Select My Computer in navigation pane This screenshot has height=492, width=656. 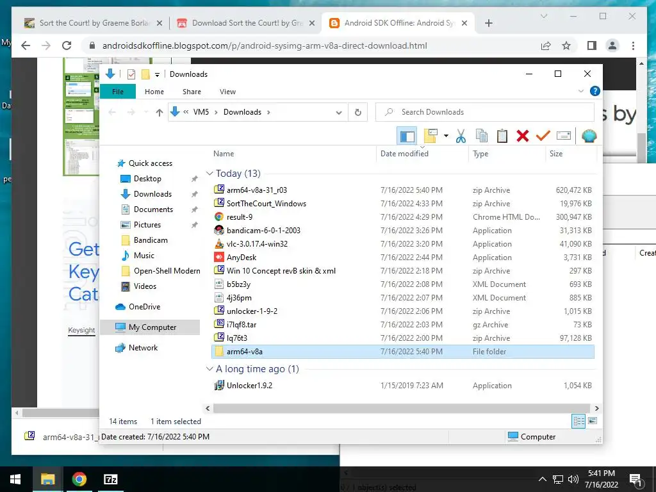pos(150,327)
